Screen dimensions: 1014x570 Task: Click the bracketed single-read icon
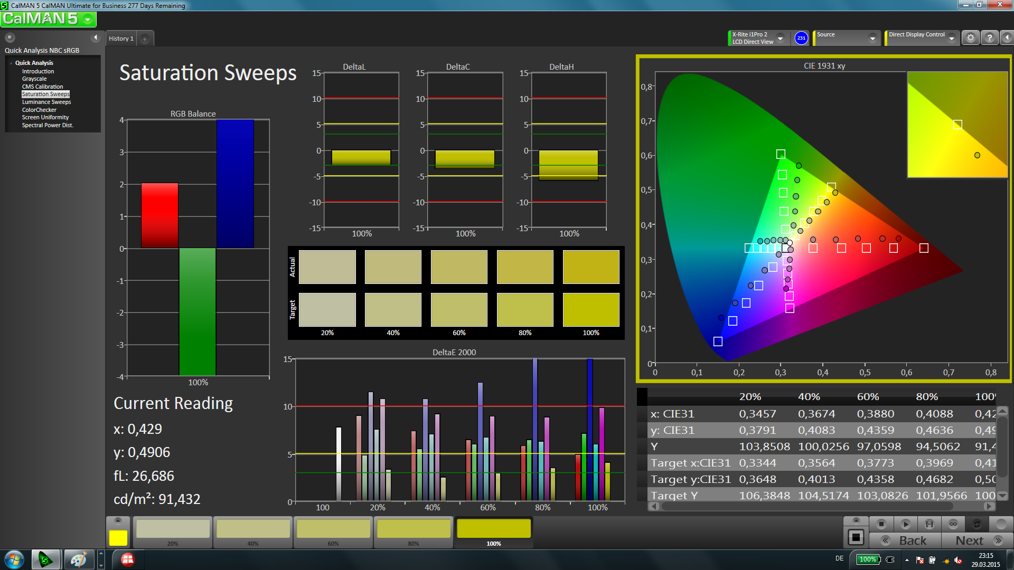coord(929,524)
